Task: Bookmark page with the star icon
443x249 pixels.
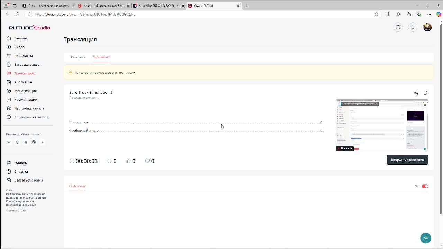Action: 376,14
